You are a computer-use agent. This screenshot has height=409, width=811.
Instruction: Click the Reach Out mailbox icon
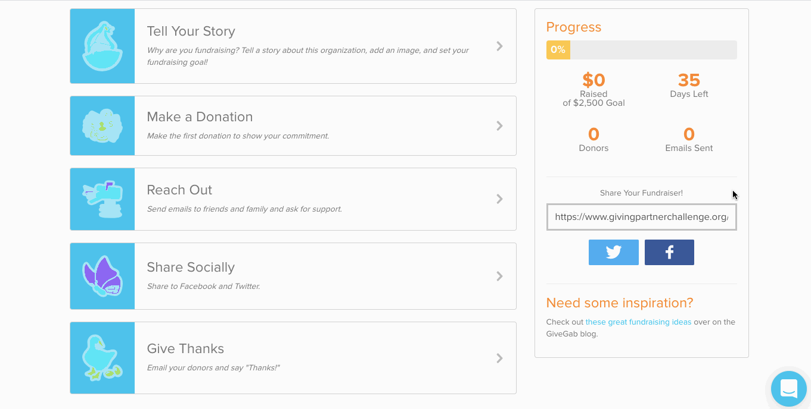coord(102,199)
